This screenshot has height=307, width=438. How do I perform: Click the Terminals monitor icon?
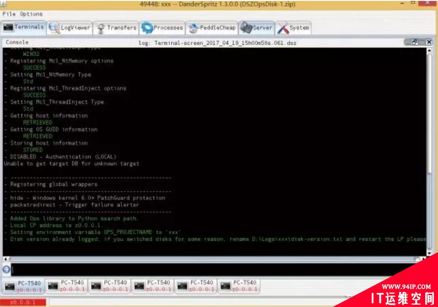click(x=8, y=27)
